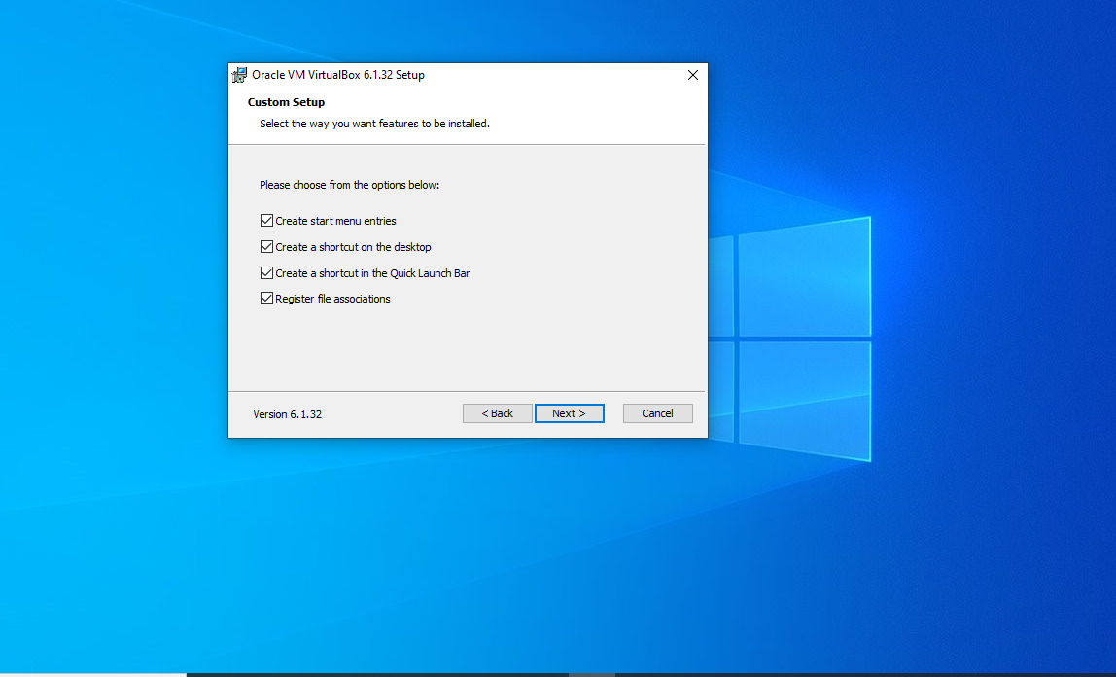Click the Oracle VM VirtualBox 6.1.32 Setup title
This screenshot has width=1116, height=677.
pos(338,75)
